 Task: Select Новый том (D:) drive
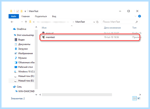pos(26,76)
